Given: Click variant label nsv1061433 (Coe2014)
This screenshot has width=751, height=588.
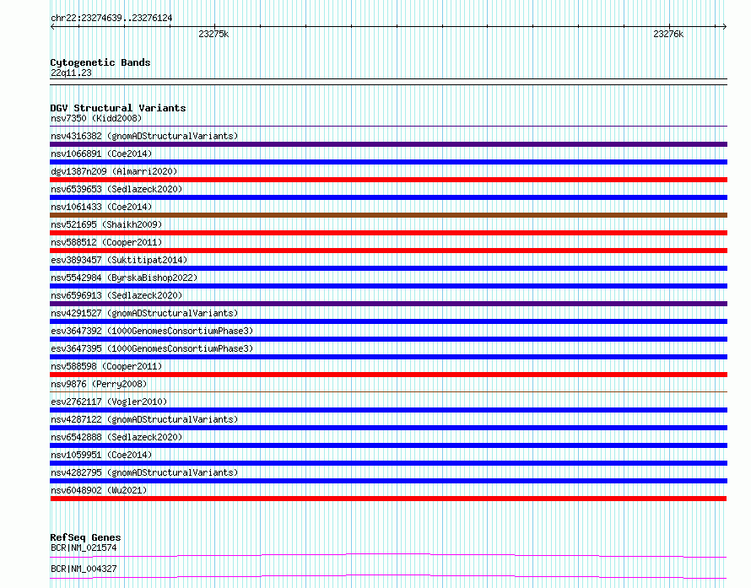Looking at the screenshot, I should 101,207.
